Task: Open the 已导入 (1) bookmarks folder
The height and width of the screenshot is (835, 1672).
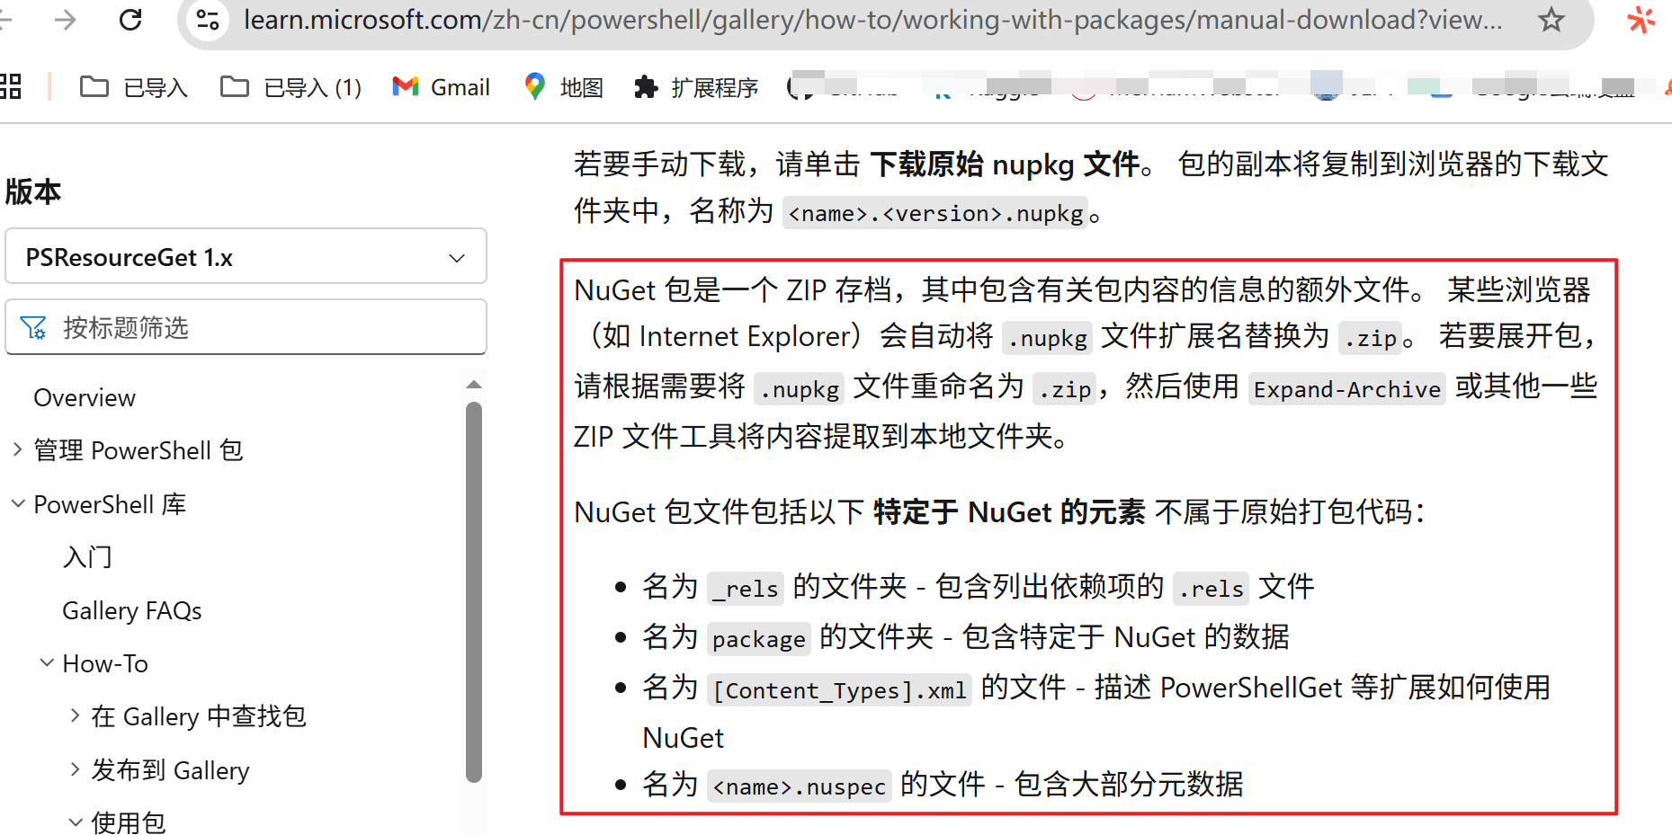Action: [x=291, y=87]
